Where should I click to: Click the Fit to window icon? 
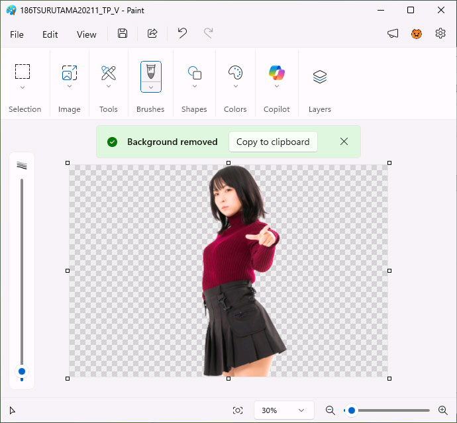click(238, 410)
